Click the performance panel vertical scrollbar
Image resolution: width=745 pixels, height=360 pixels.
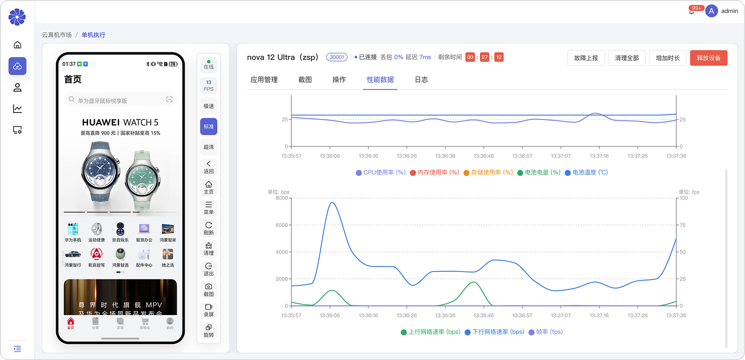click(x=726, y=258)
